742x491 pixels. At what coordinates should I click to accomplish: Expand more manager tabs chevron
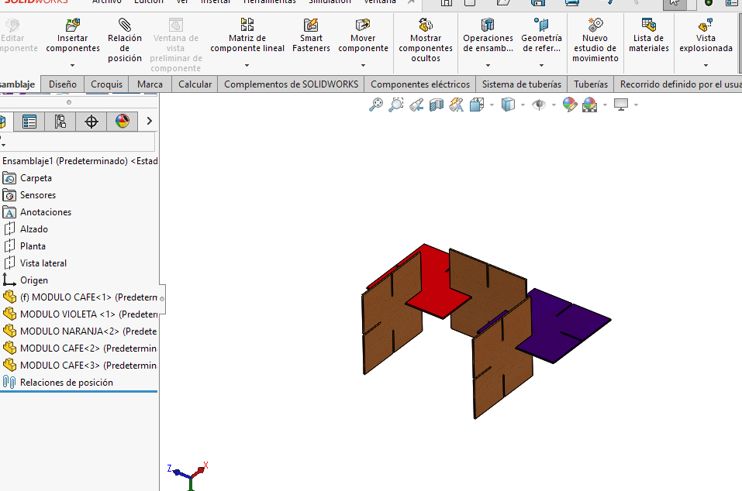pyautogui.click(x=150, y=121)
